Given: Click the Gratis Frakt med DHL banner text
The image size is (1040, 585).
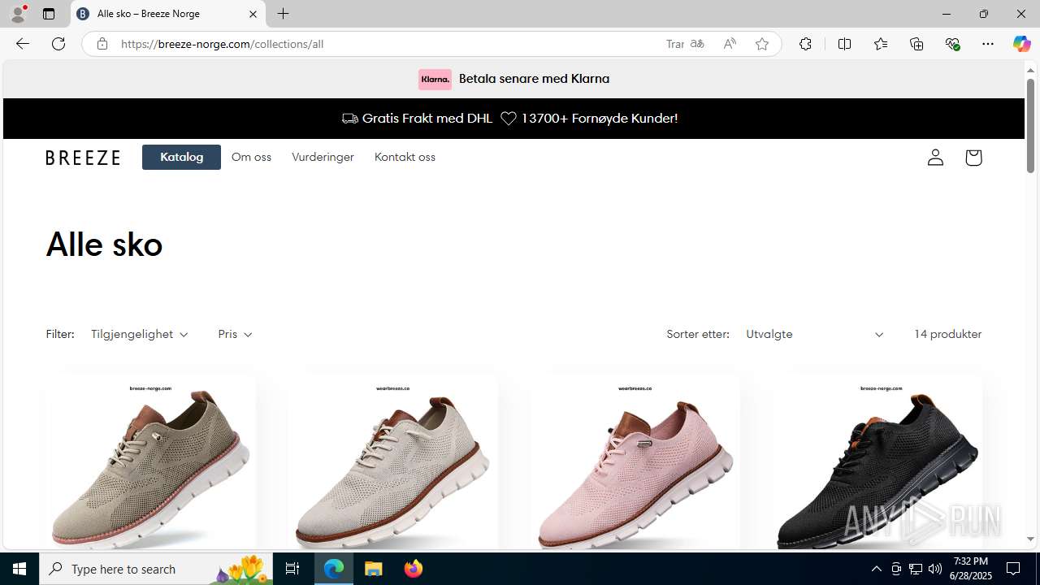Looking at the screenshot, I should [x=427, y=118].
